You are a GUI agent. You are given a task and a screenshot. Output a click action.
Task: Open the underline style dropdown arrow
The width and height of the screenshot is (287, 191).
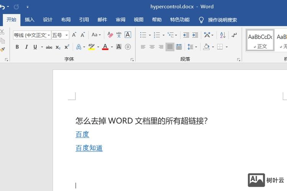[x=42, y=47]
